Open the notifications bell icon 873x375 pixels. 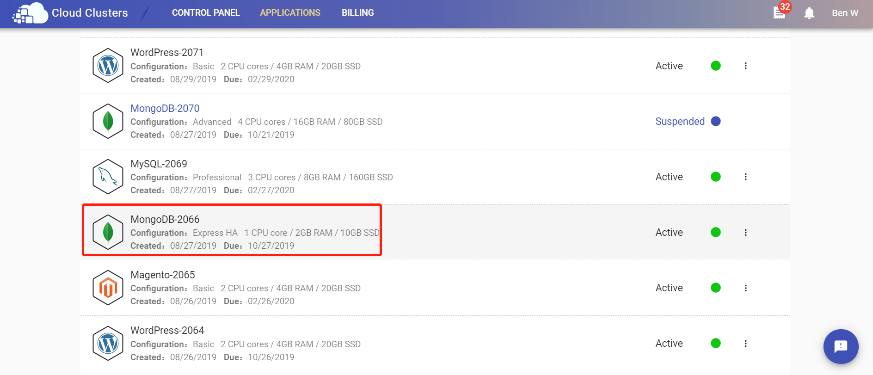pos(809,13)
